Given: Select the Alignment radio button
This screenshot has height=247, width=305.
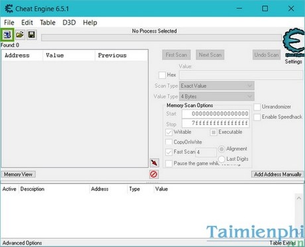Looking at the screenshot, I should pyautogui.click(x=221, y=149).
